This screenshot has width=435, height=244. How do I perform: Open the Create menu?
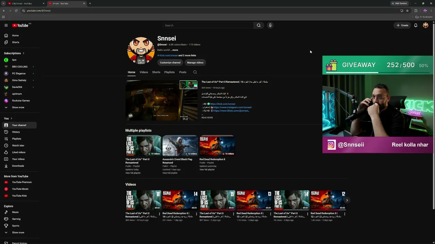click(x=402, y=25)
